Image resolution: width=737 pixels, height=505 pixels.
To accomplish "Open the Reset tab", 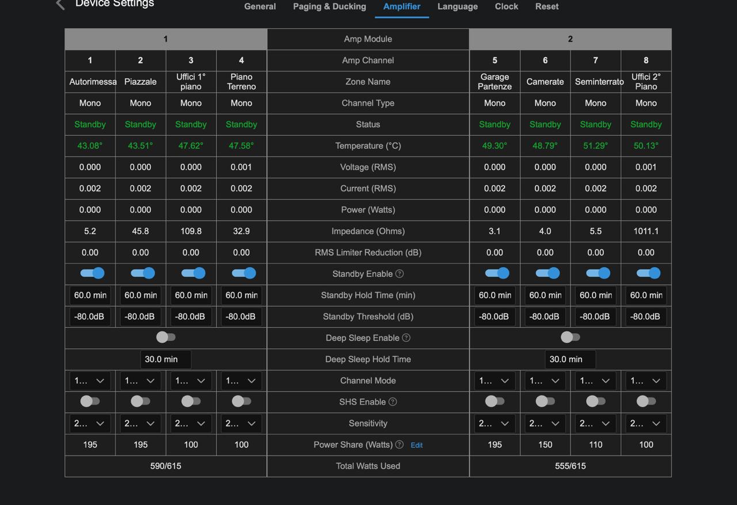I will pyautogui.click(x=547, y=6).
